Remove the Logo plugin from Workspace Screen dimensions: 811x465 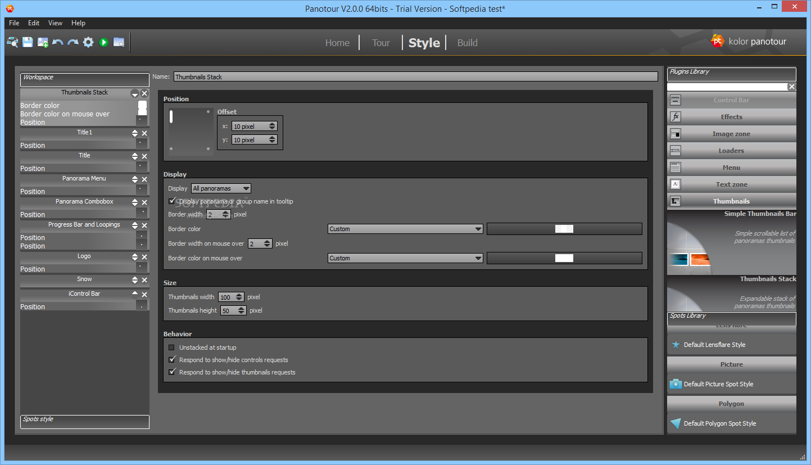[x=144, y=257]
